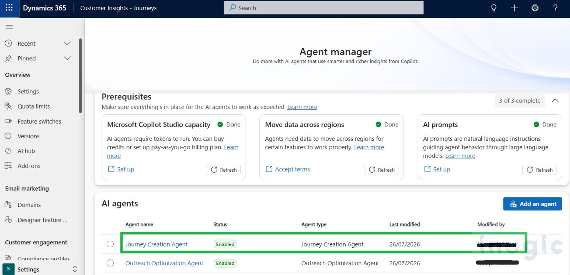Viewport: 570px width, 275px height.
Task: Click the Done green check on AI prompts
Action: (536, 124)
